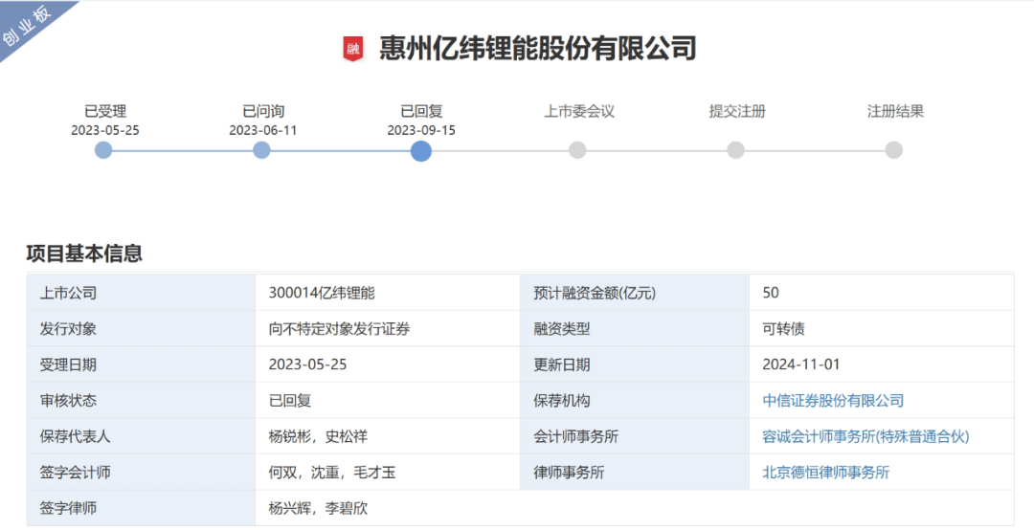Click the 审核状态 value 已回复 in table
Image resolution: width=1034 pixels, height=530 pixels.
pyautogui.click(x=289, y=401)
